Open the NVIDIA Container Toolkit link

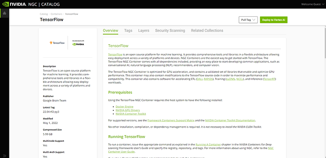(x=131, y=114)
